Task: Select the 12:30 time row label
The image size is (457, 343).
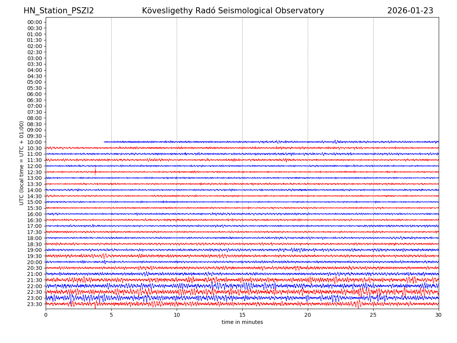Action: 35,172
